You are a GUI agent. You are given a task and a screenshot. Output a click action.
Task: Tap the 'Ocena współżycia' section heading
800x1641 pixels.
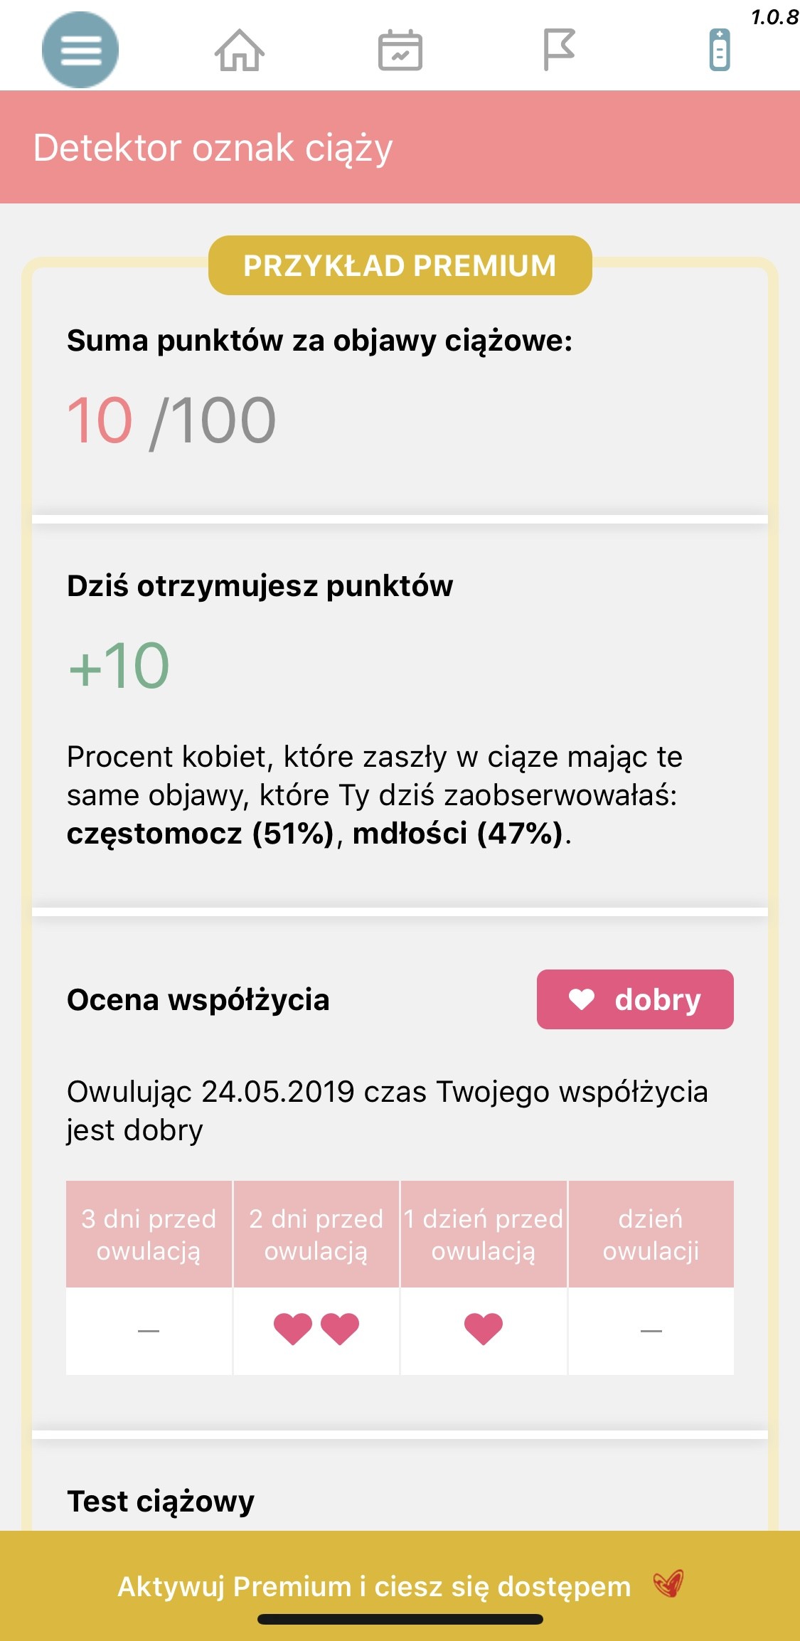(198, 999)
